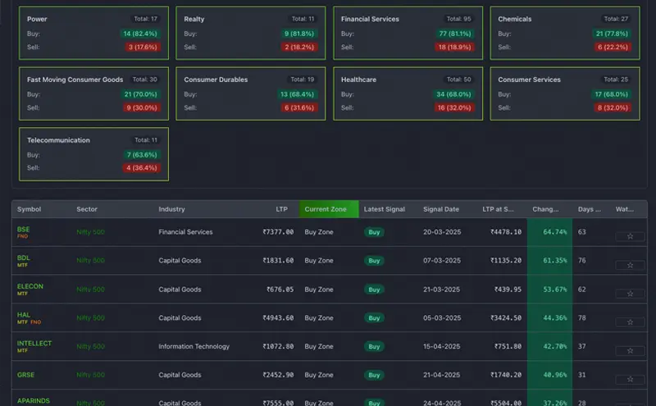Click the FNO tag under BSE
This screenshot has width=656, height=406.
tap(23, 236)
